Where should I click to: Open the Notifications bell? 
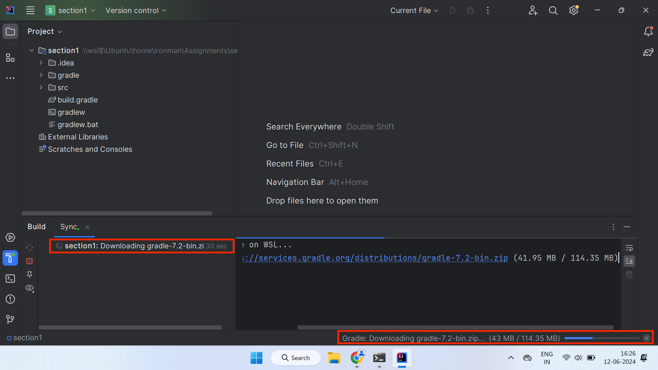648,32
